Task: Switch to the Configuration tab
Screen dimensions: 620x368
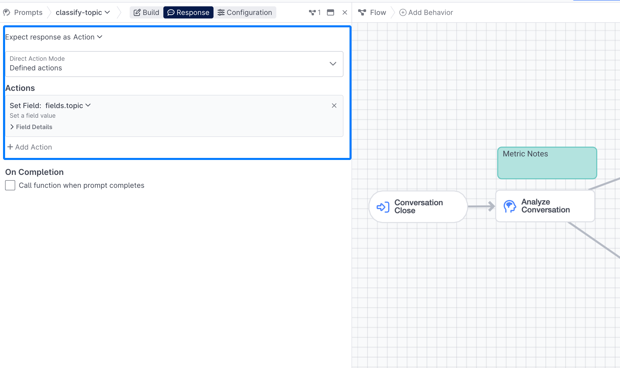Action: click(245, 12)
